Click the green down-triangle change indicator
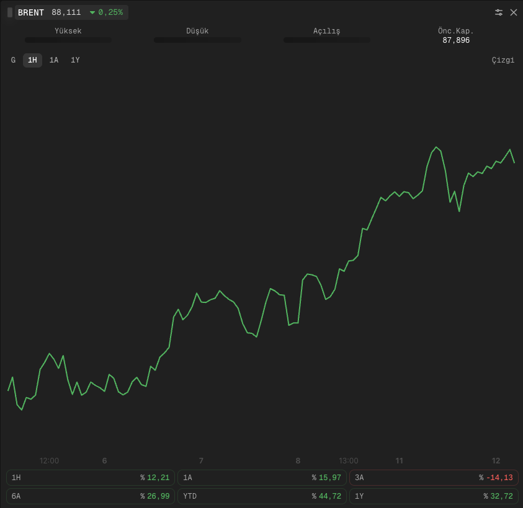Screen dimensions: 523x508 pos(92,12)
